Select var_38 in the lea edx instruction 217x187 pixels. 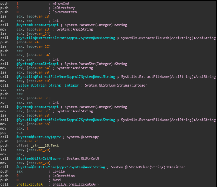point(43,116)
